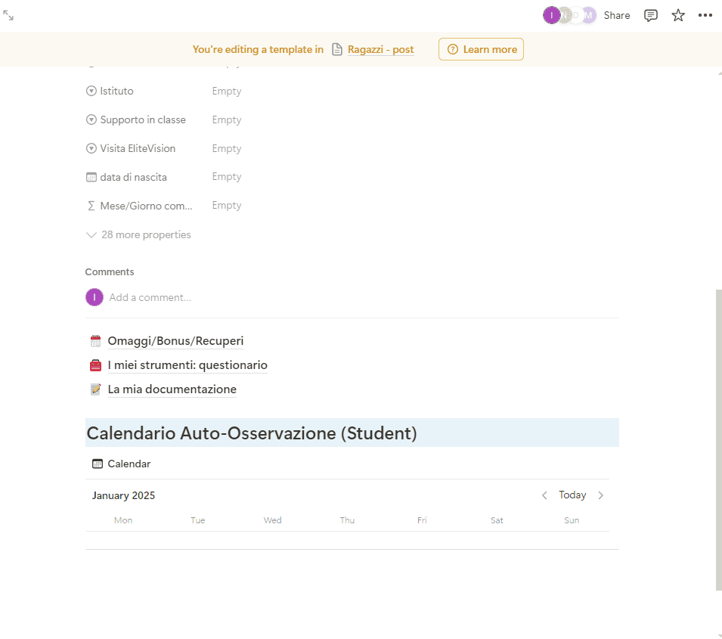Go to previous month with the left chevron
The image size is (722, 639).
tap(544, 495)
